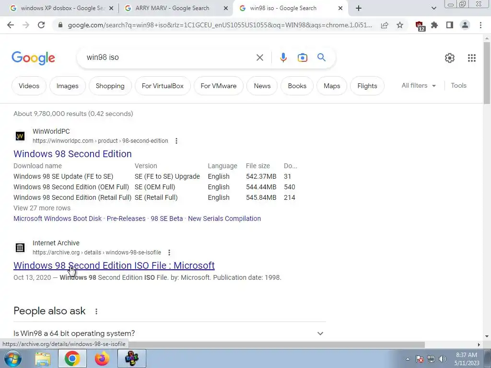Open the Extensions puzzle piece menu
The height and width of the screenshot is (368, 491).
pos(434,25)
